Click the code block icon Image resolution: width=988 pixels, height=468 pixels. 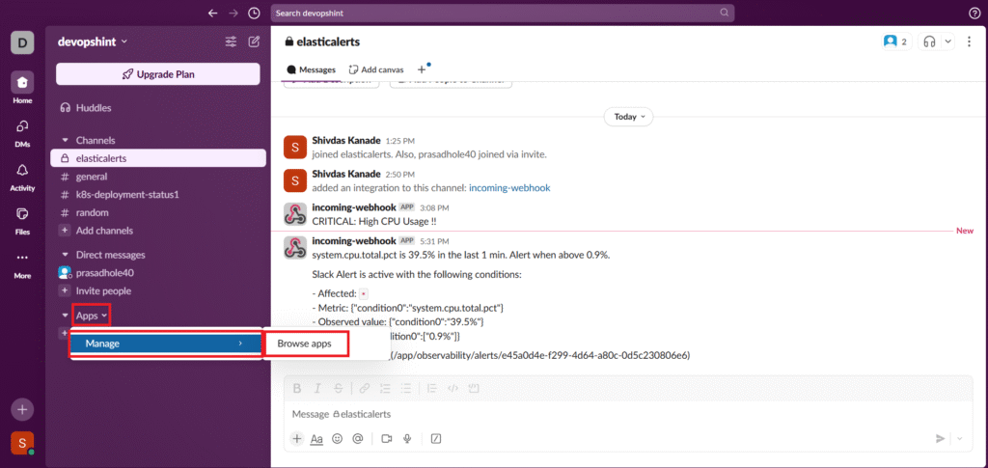point(474,388)
